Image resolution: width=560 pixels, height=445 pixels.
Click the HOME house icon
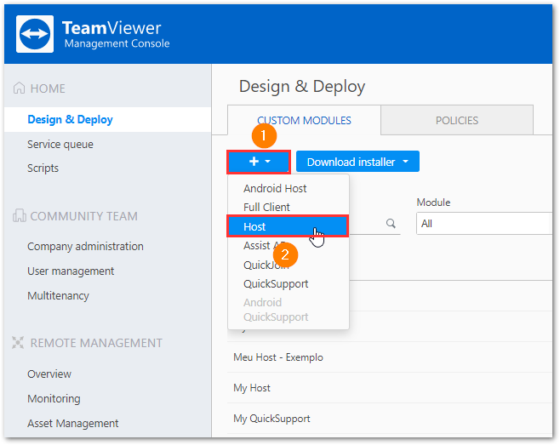[19, 88]
